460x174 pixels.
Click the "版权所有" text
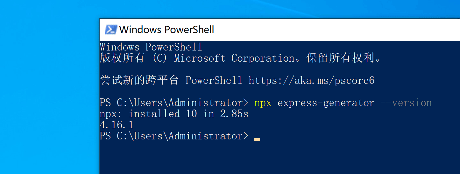point(122,58)
